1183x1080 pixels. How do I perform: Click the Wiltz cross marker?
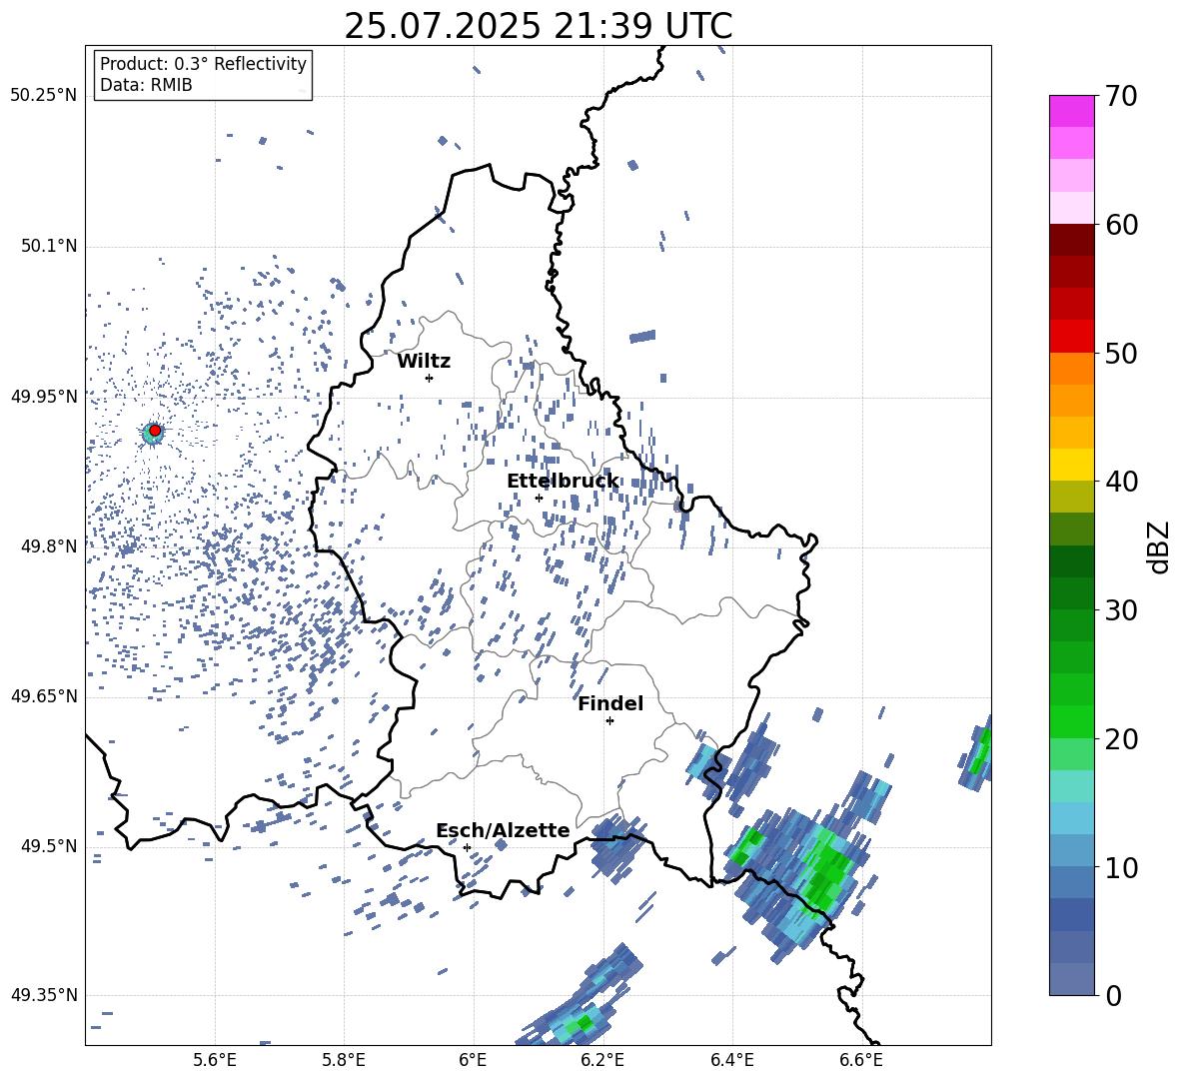(x=430, y=378)
